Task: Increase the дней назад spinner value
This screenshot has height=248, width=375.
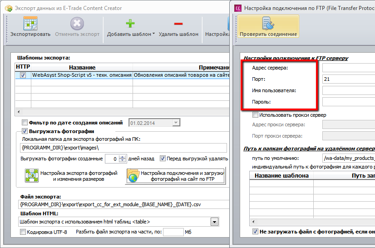Action: (123, 157)
